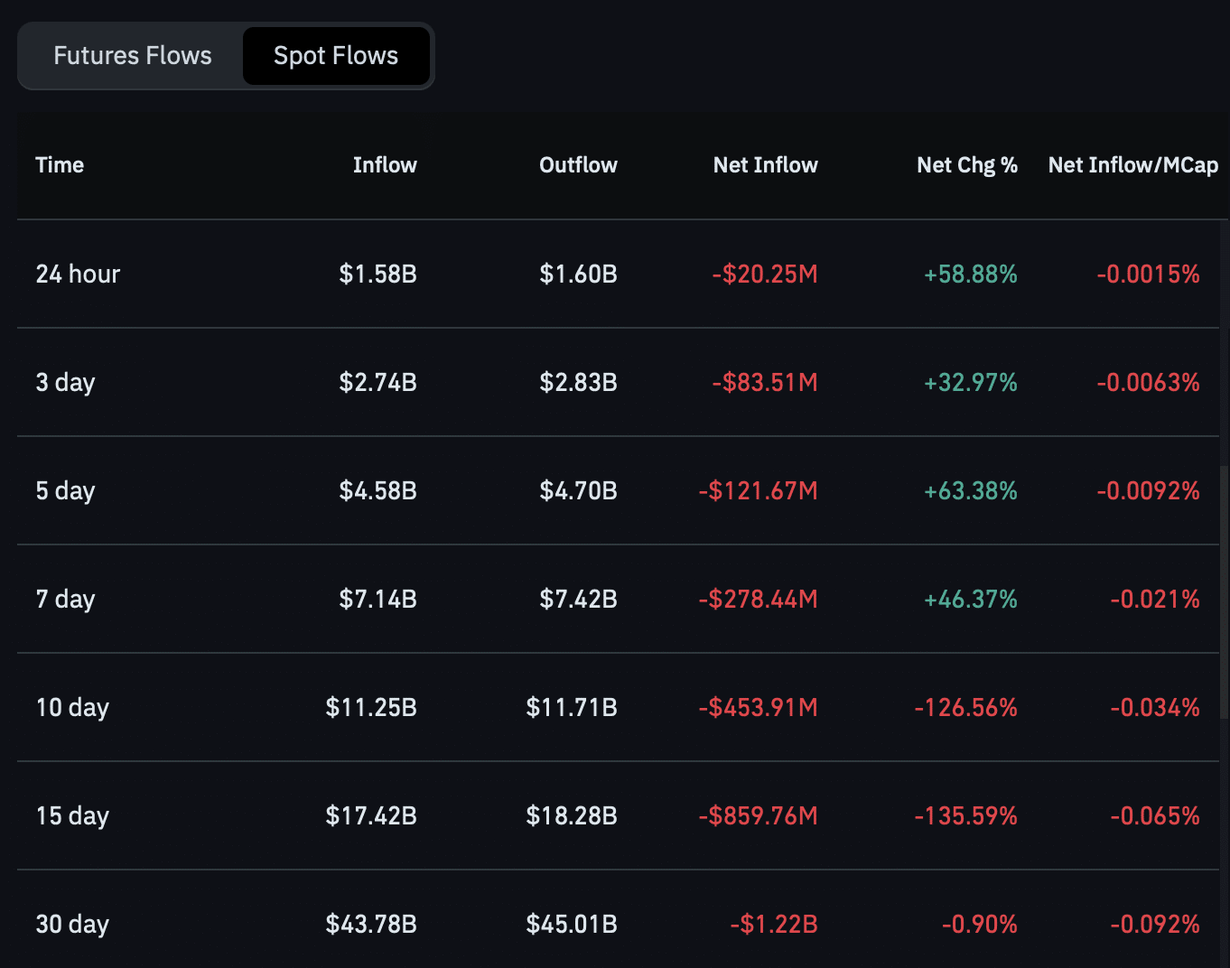Image resolution: width=1230 pixels, height=968 pixels.
Task: Select the 10 day row label
Action: tap(72, 707)
